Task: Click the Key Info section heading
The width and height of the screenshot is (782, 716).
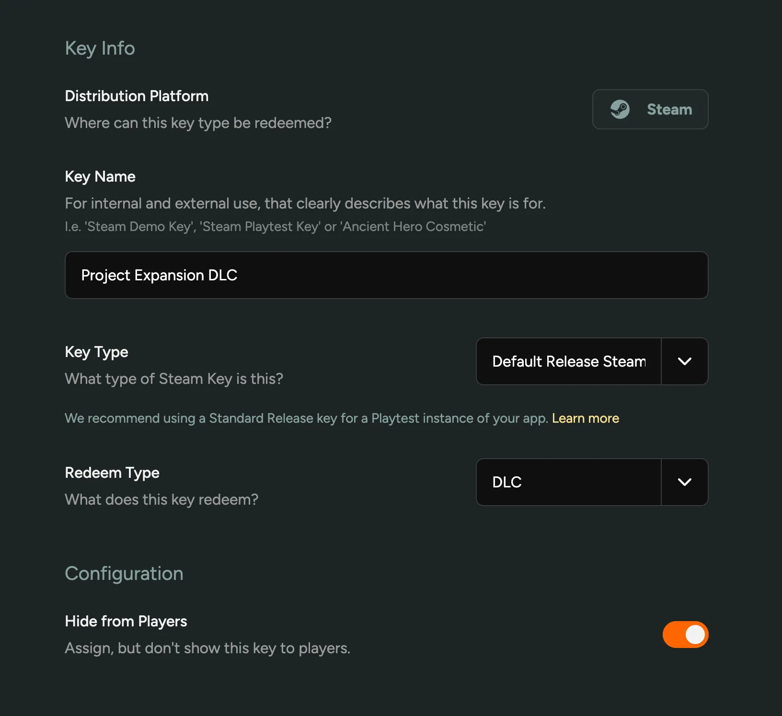Action: [99, 48]
